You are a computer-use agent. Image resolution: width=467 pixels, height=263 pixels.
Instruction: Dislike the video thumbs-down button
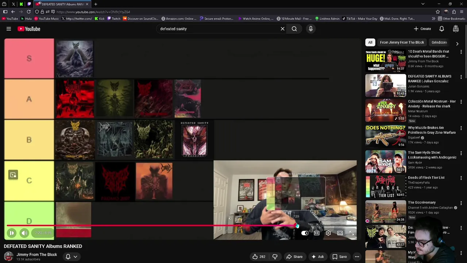click(x=275, y=257)
